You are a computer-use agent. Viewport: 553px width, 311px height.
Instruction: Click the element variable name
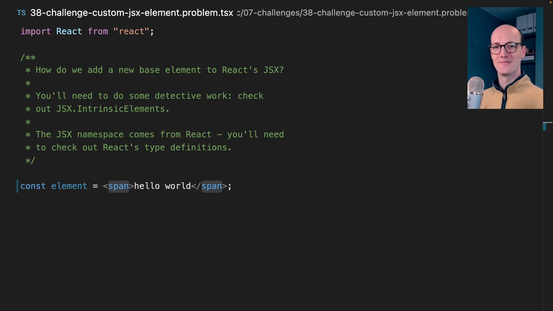pyautogui.click(x=69, y=186)
